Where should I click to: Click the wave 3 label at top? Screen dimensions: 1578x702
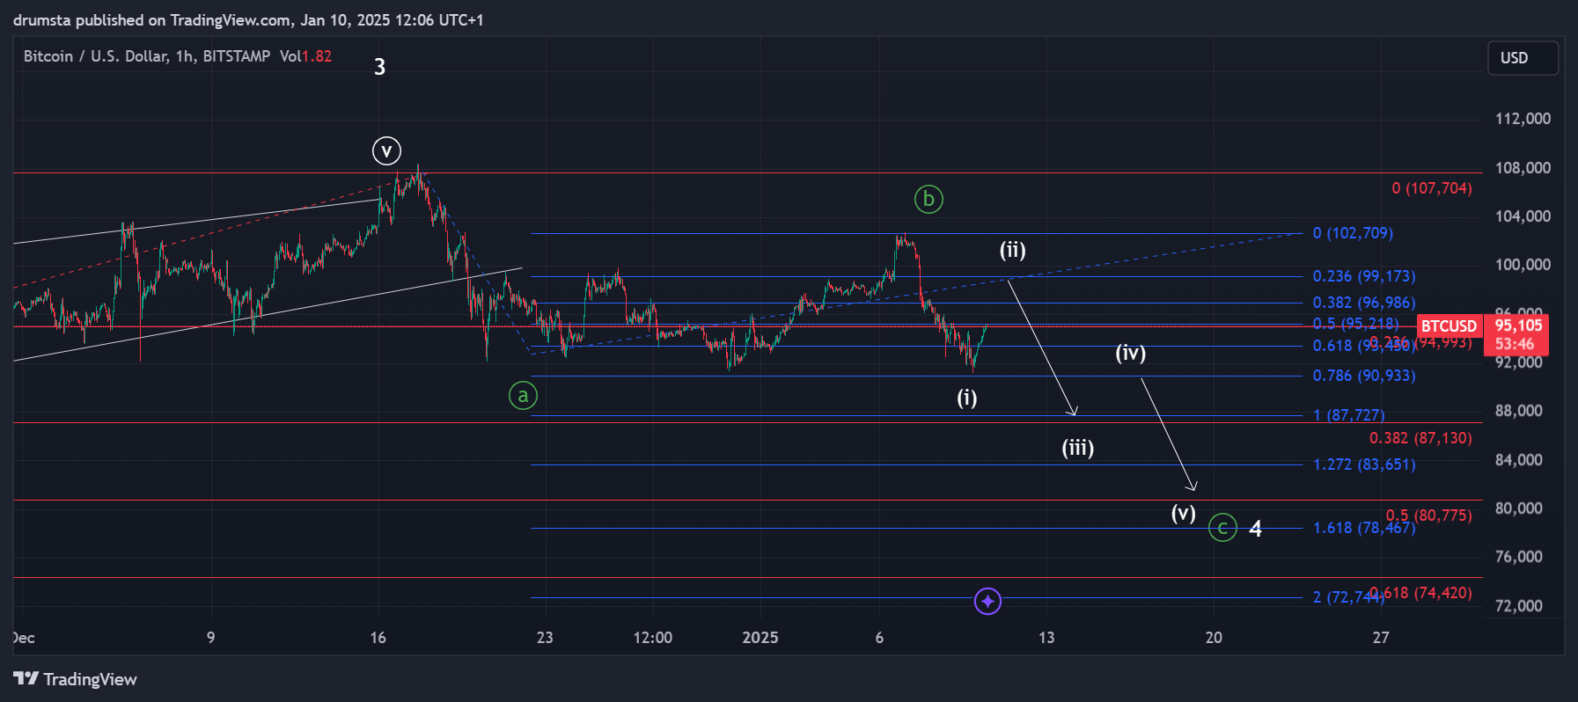tap(379, 67)
